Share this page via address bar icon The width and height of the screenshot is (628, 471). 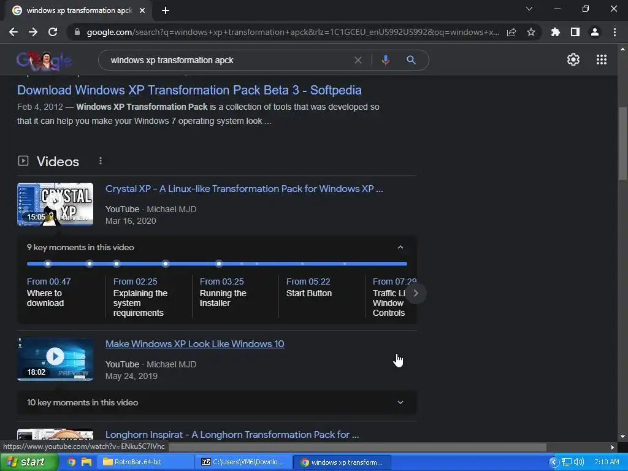[511, 32]
